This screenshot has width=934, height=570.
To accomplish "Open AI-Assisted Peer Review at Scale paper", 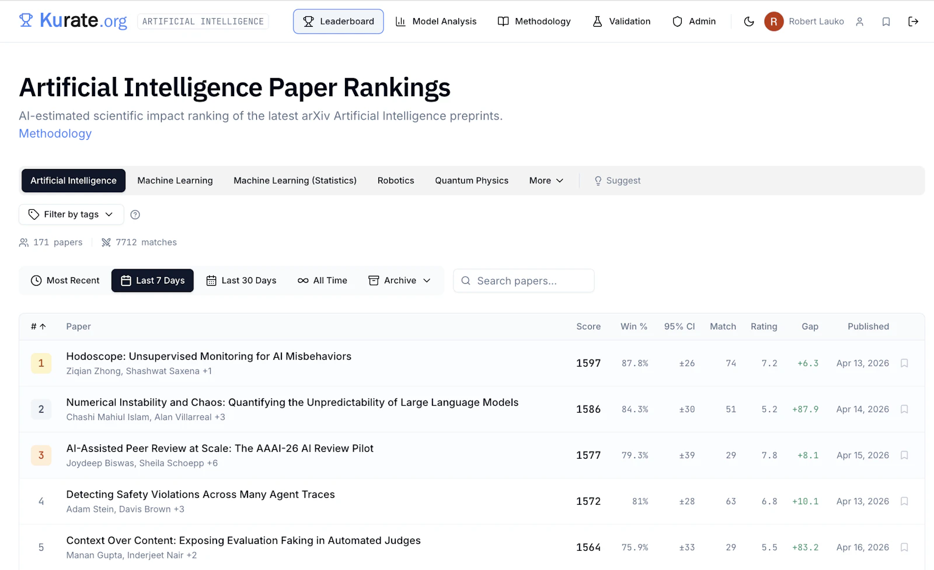I will pos(220,448).
